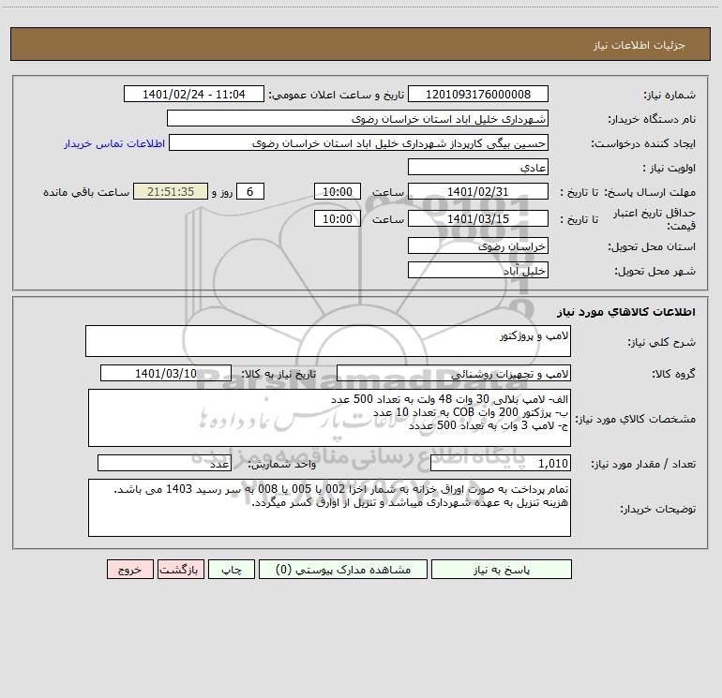Screen dimensions: 722x698
Task: Click the مشخصات کالای مورد نیاز text area
Action: click(329, 418)
